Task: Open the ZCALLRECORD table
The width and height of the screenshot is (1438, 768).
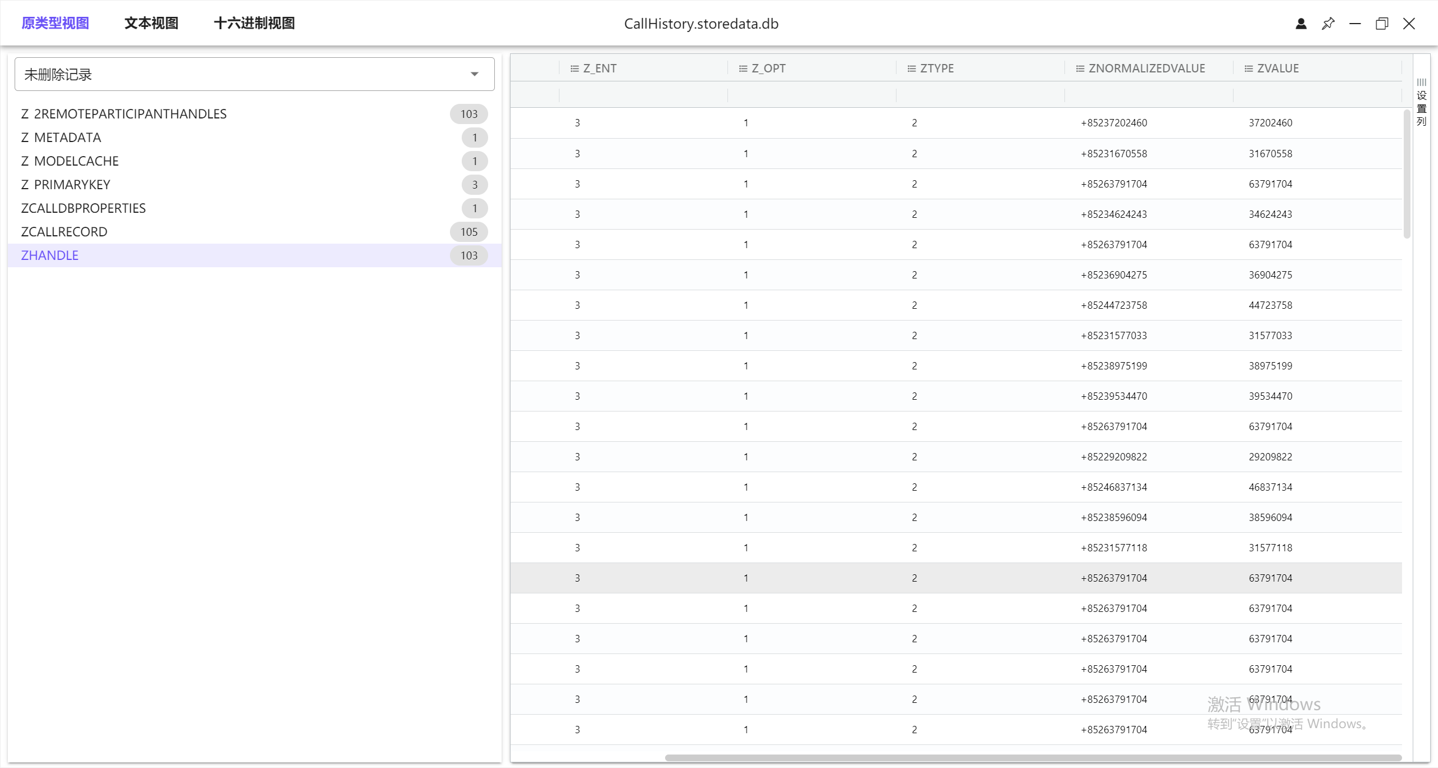Action: point(64,232)
